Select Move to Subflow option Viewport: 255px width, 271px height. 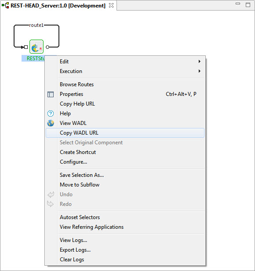[x=125, y=185]
